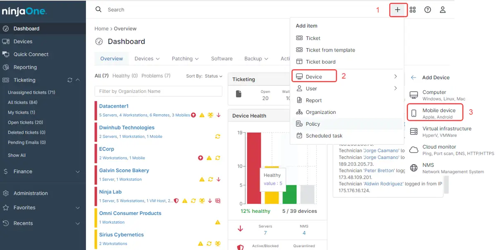Viewport: 496px width, 250px height.
Task: Open the apps grid icon in header
Action: [x=413, y=10]
